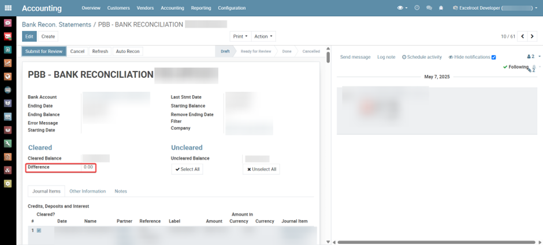Go back to Bank Recon. Statements breadcrumb
543x245 pixels.
point(57,25)
